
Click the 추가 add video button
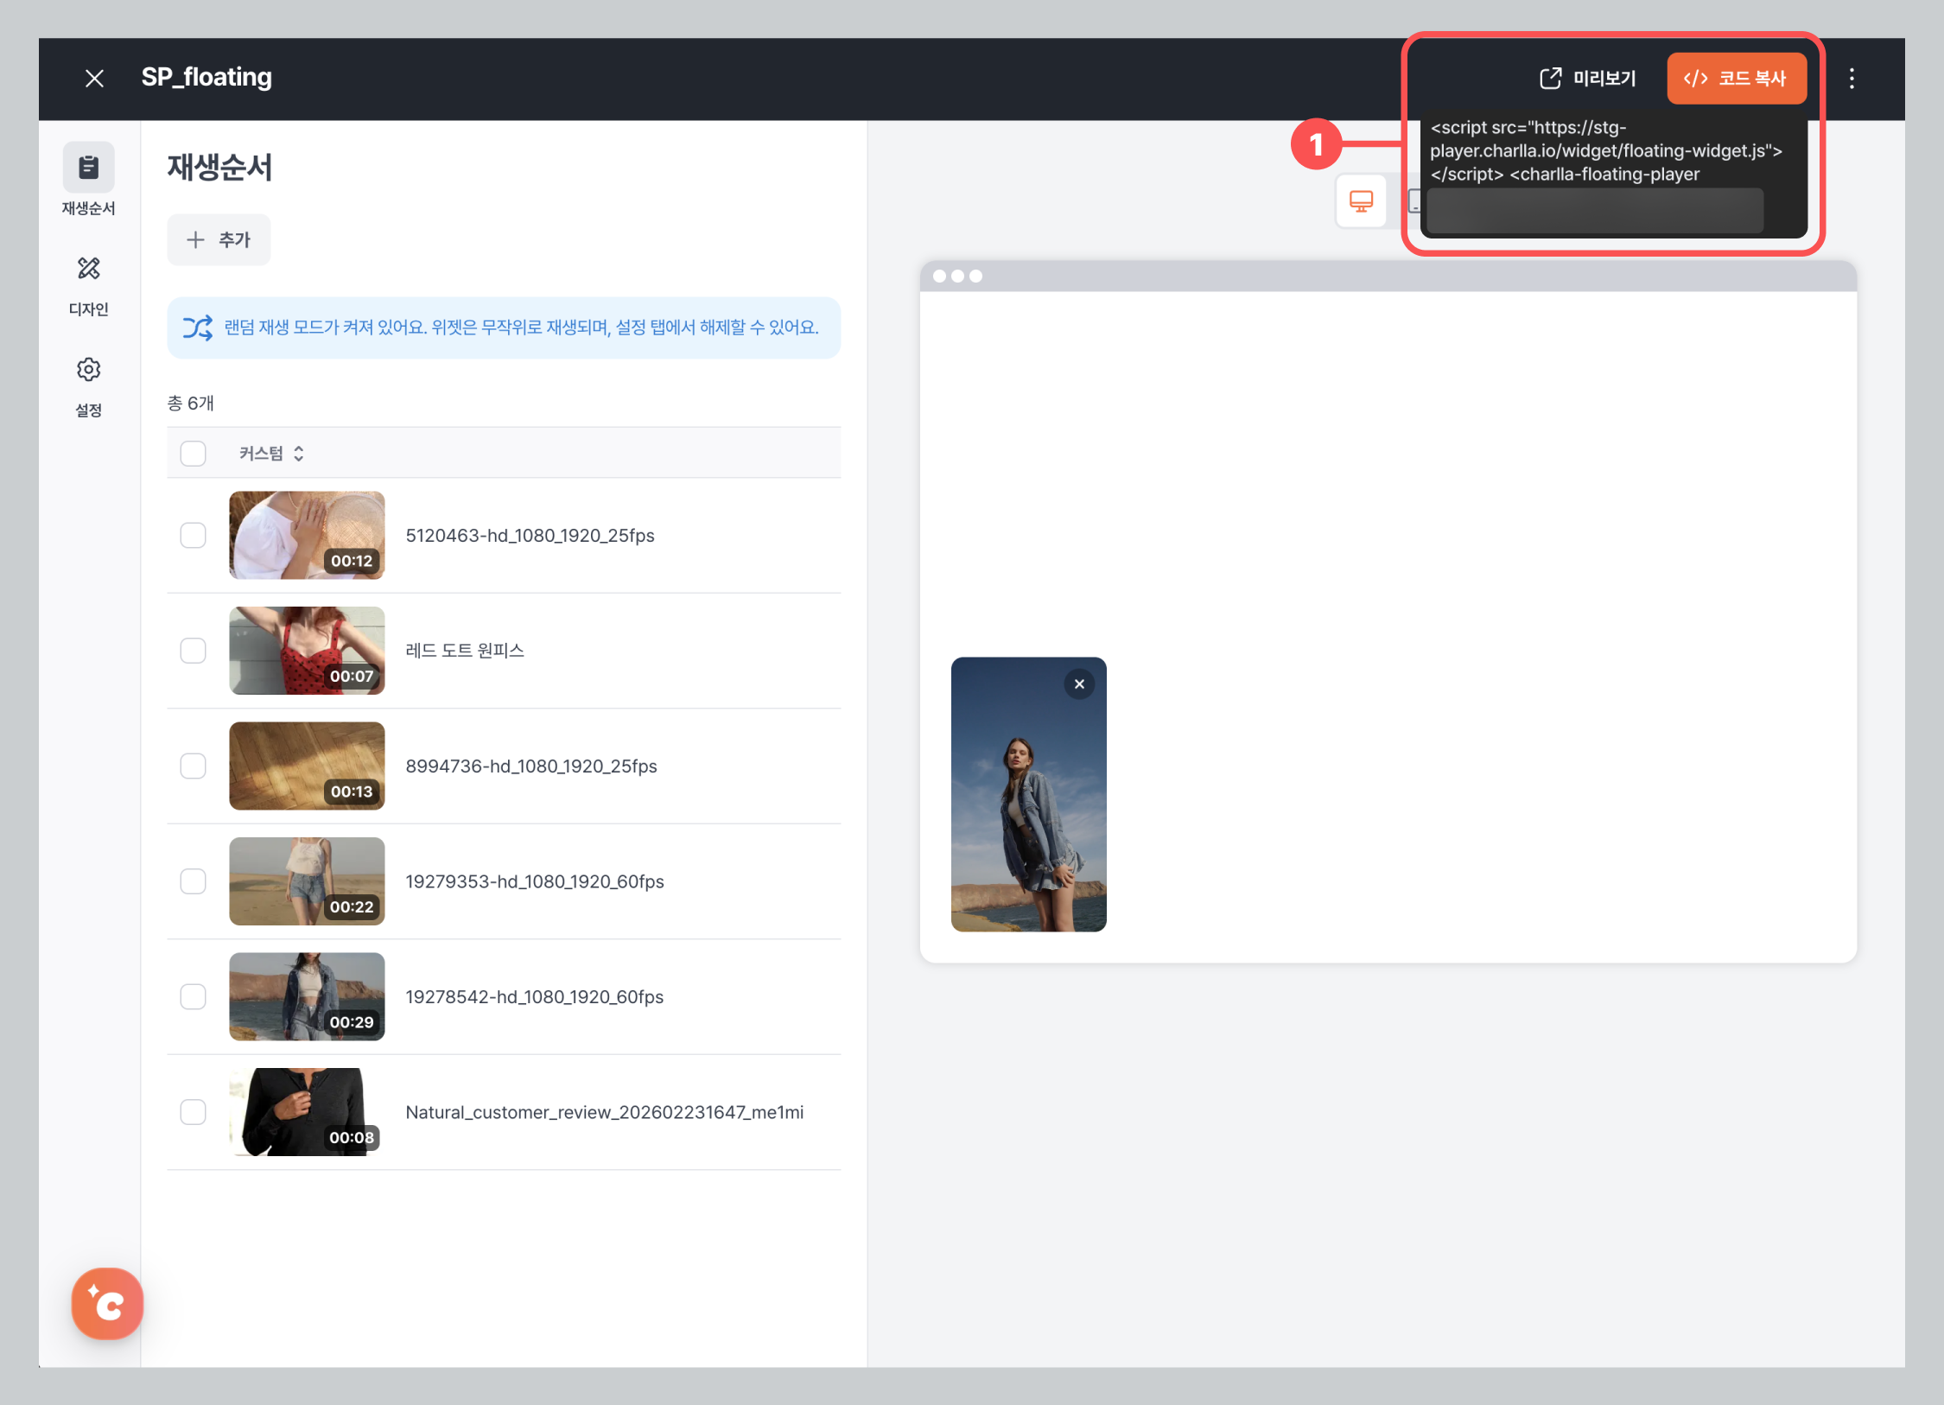click(x=219, y=239)
